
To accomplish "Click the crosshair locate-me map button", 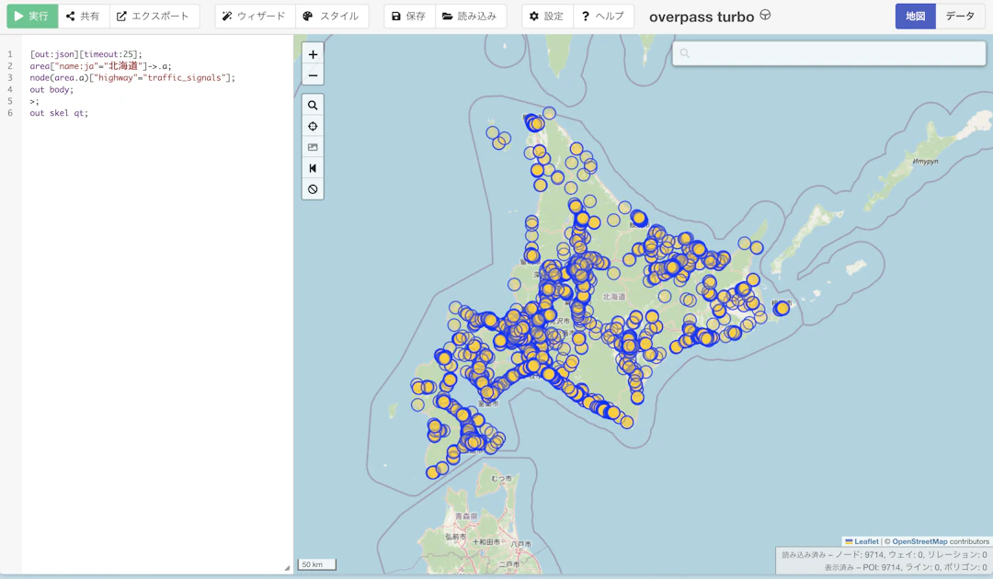I will (313, 127).
